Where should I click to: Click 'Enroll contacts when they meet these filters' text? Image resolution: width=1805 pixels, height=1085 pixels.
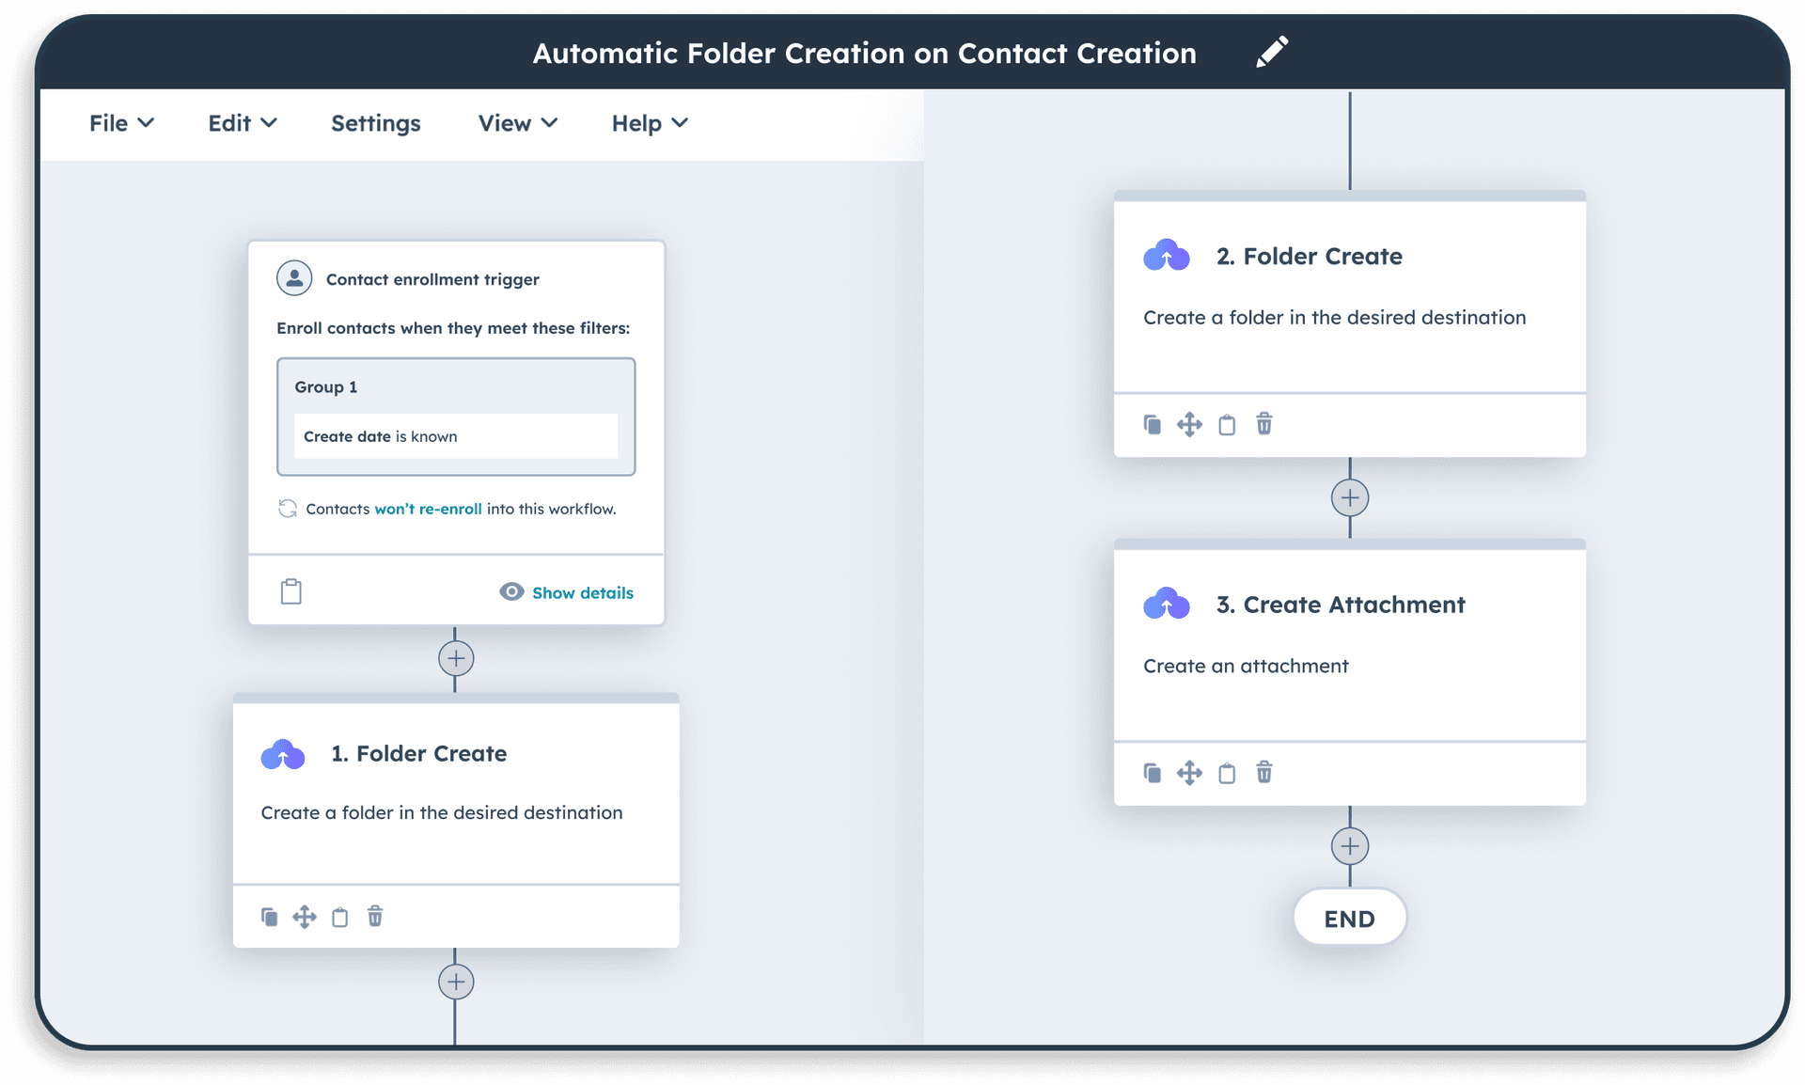coord(453,328)
